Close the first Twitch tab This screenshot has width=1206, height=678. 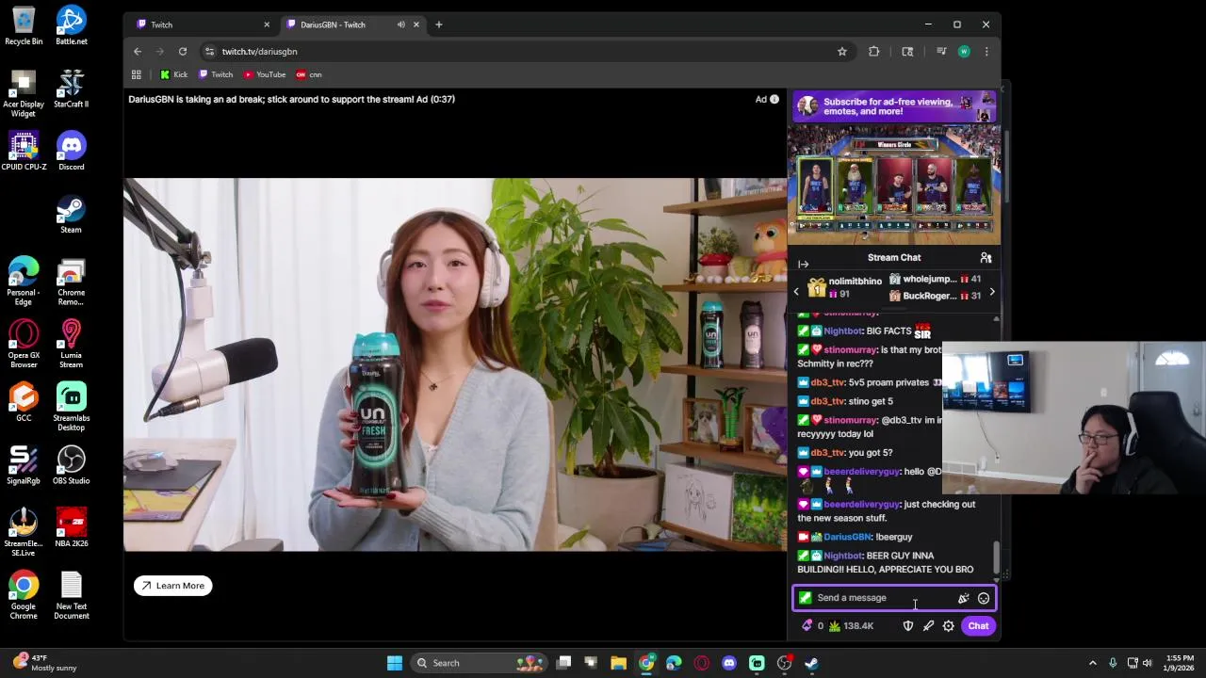point(267,24)
